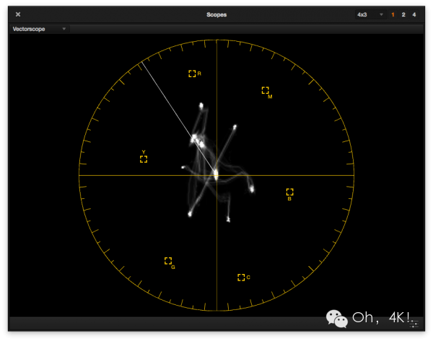Click the G green target box
The width and height of the screenshot is (433, 341).
(x=168, y=261)
